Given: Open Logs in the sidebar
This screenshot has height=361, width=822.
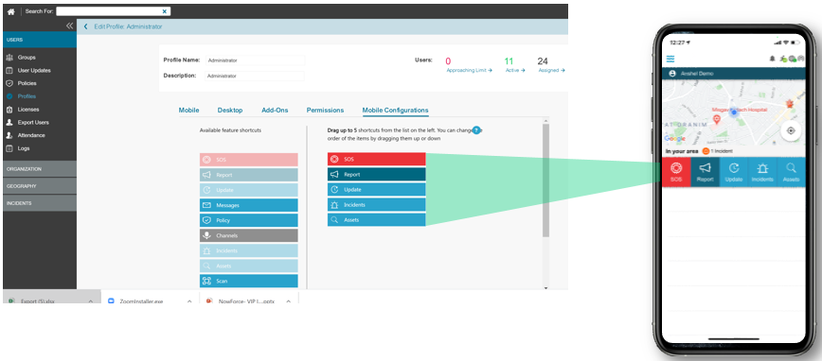Looking at the screenshot, I should click(x=24, y=148).
